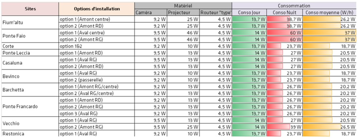Select the Ponte Francardo site cell
The height and width of the screenshot is (138, 358).
pos(30,107)
